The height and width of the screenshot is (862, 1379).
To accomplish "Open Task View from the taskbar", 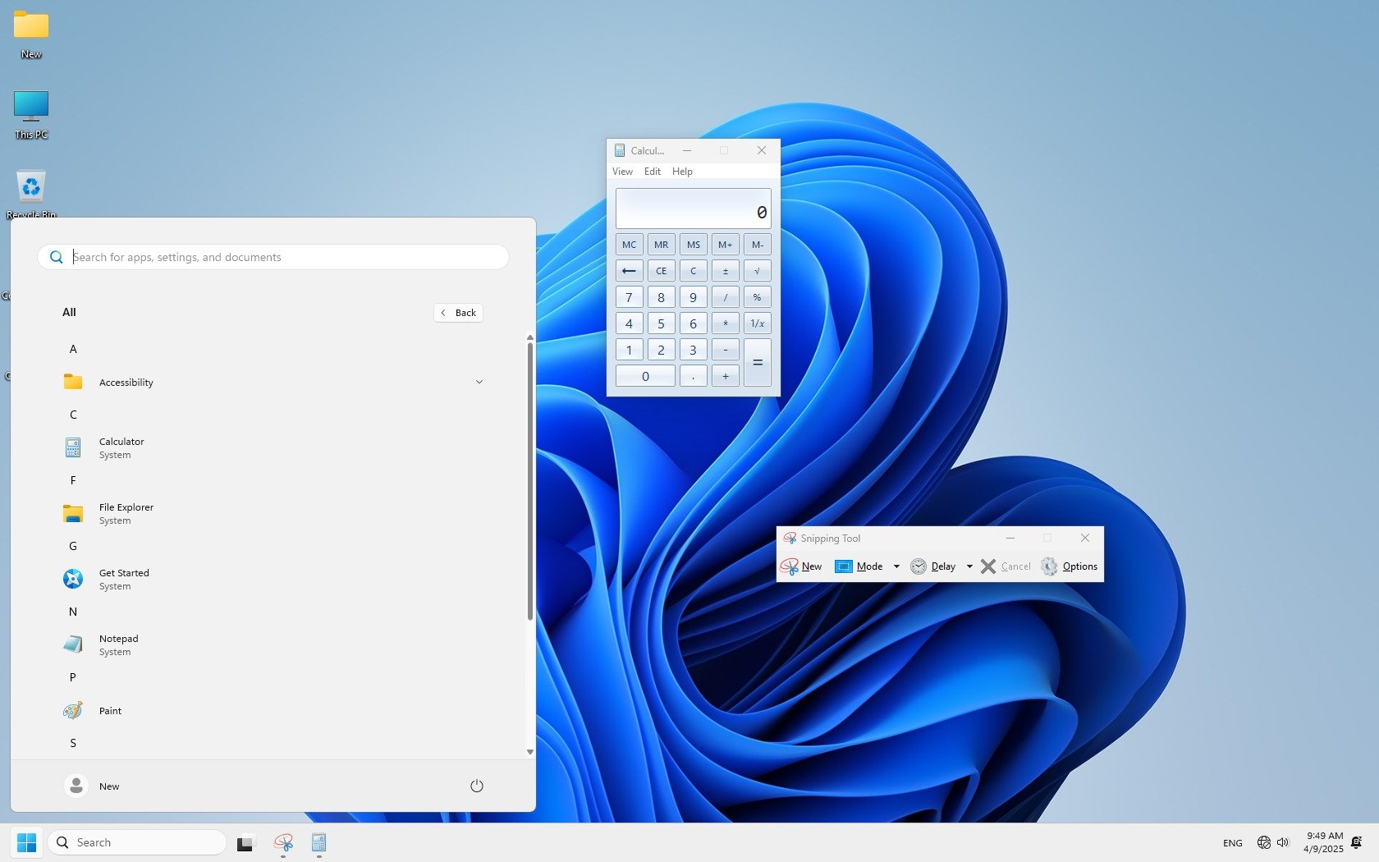I will coord(245,843).
